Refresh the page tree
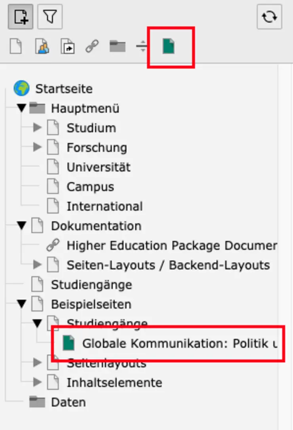 269,17
